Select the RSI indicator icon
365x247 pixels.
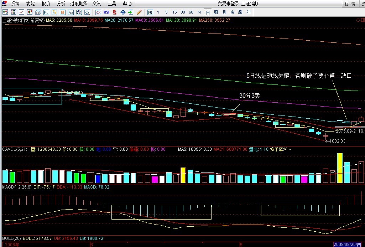click(x=106, y=12)
